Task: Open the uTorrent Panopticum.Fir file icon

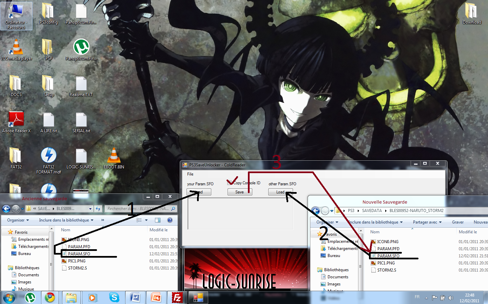Action: (x=81, y=50)
